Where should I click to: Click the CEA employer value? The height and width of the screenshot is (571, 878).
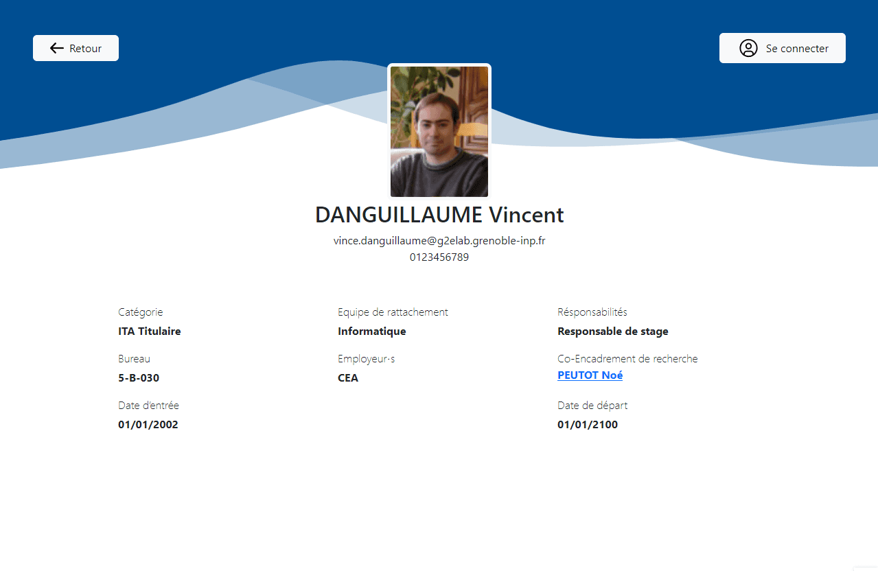point(348,378)
